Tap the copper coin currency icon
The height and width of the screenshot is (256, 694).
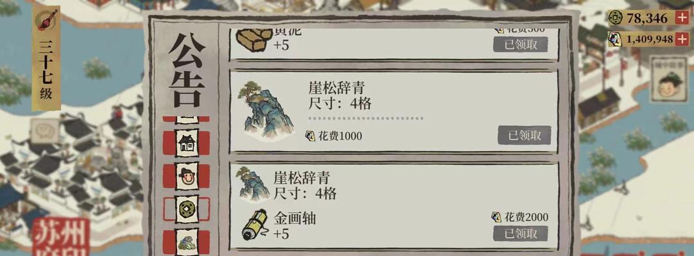click(x=615, y=18)
